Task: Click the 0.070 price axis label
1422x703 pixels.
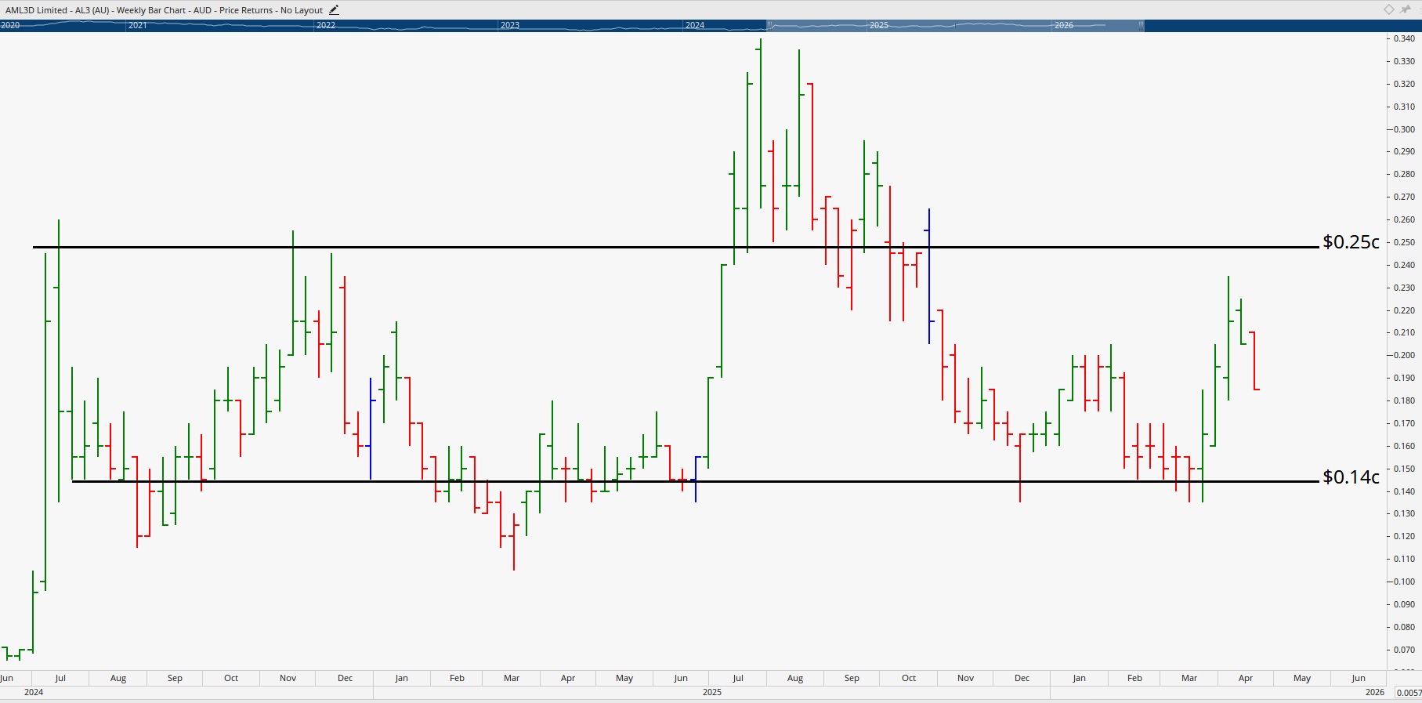Action: (1404, 650)
